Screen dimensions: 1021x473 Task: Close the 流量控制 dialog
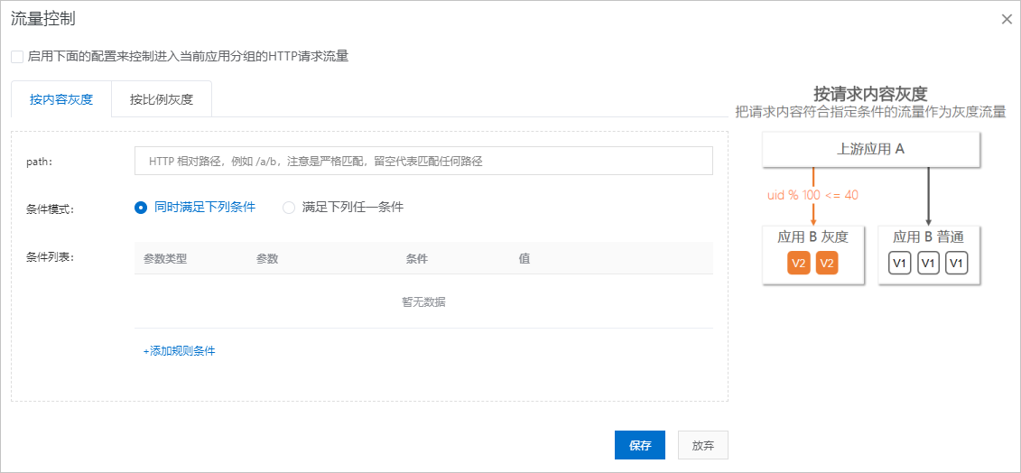click(1006, 19)
